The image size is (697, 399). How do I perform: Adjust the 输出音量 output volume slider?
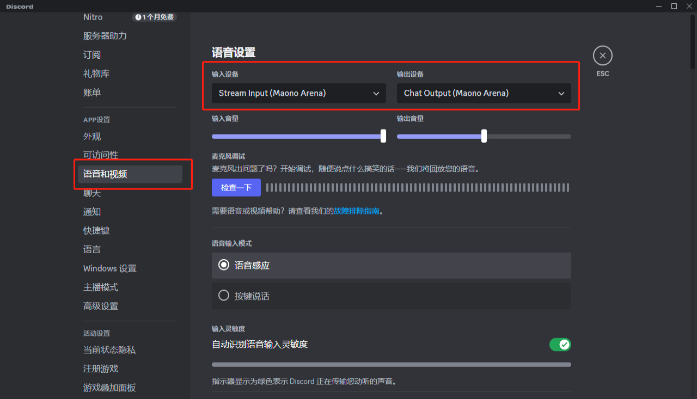click(x=484, y=136)
